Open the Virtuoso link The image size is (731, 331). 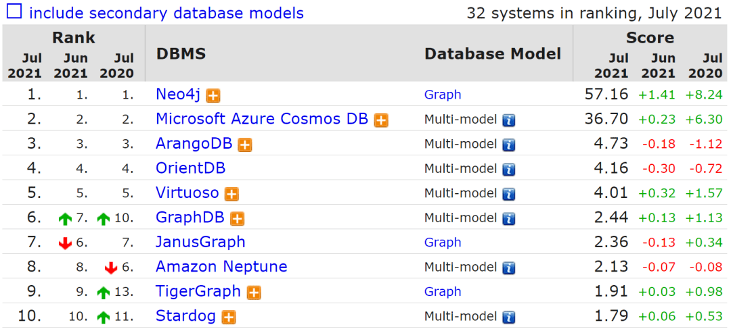pyautogui.click(x=187, y=193)
